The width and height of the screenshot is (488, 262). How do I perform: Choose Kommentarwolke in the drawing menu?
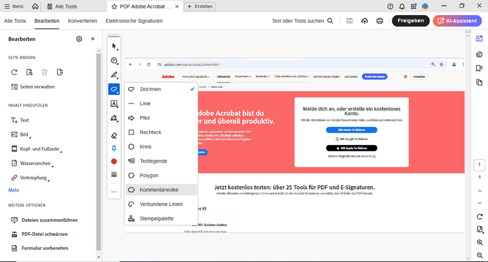click(161, 190)
